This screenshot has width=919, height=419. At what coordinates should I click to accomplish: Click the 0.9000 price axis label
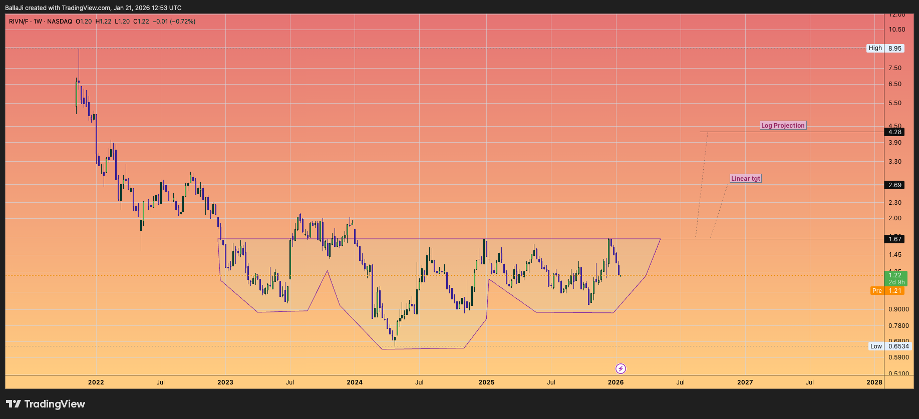pos(898,309)
